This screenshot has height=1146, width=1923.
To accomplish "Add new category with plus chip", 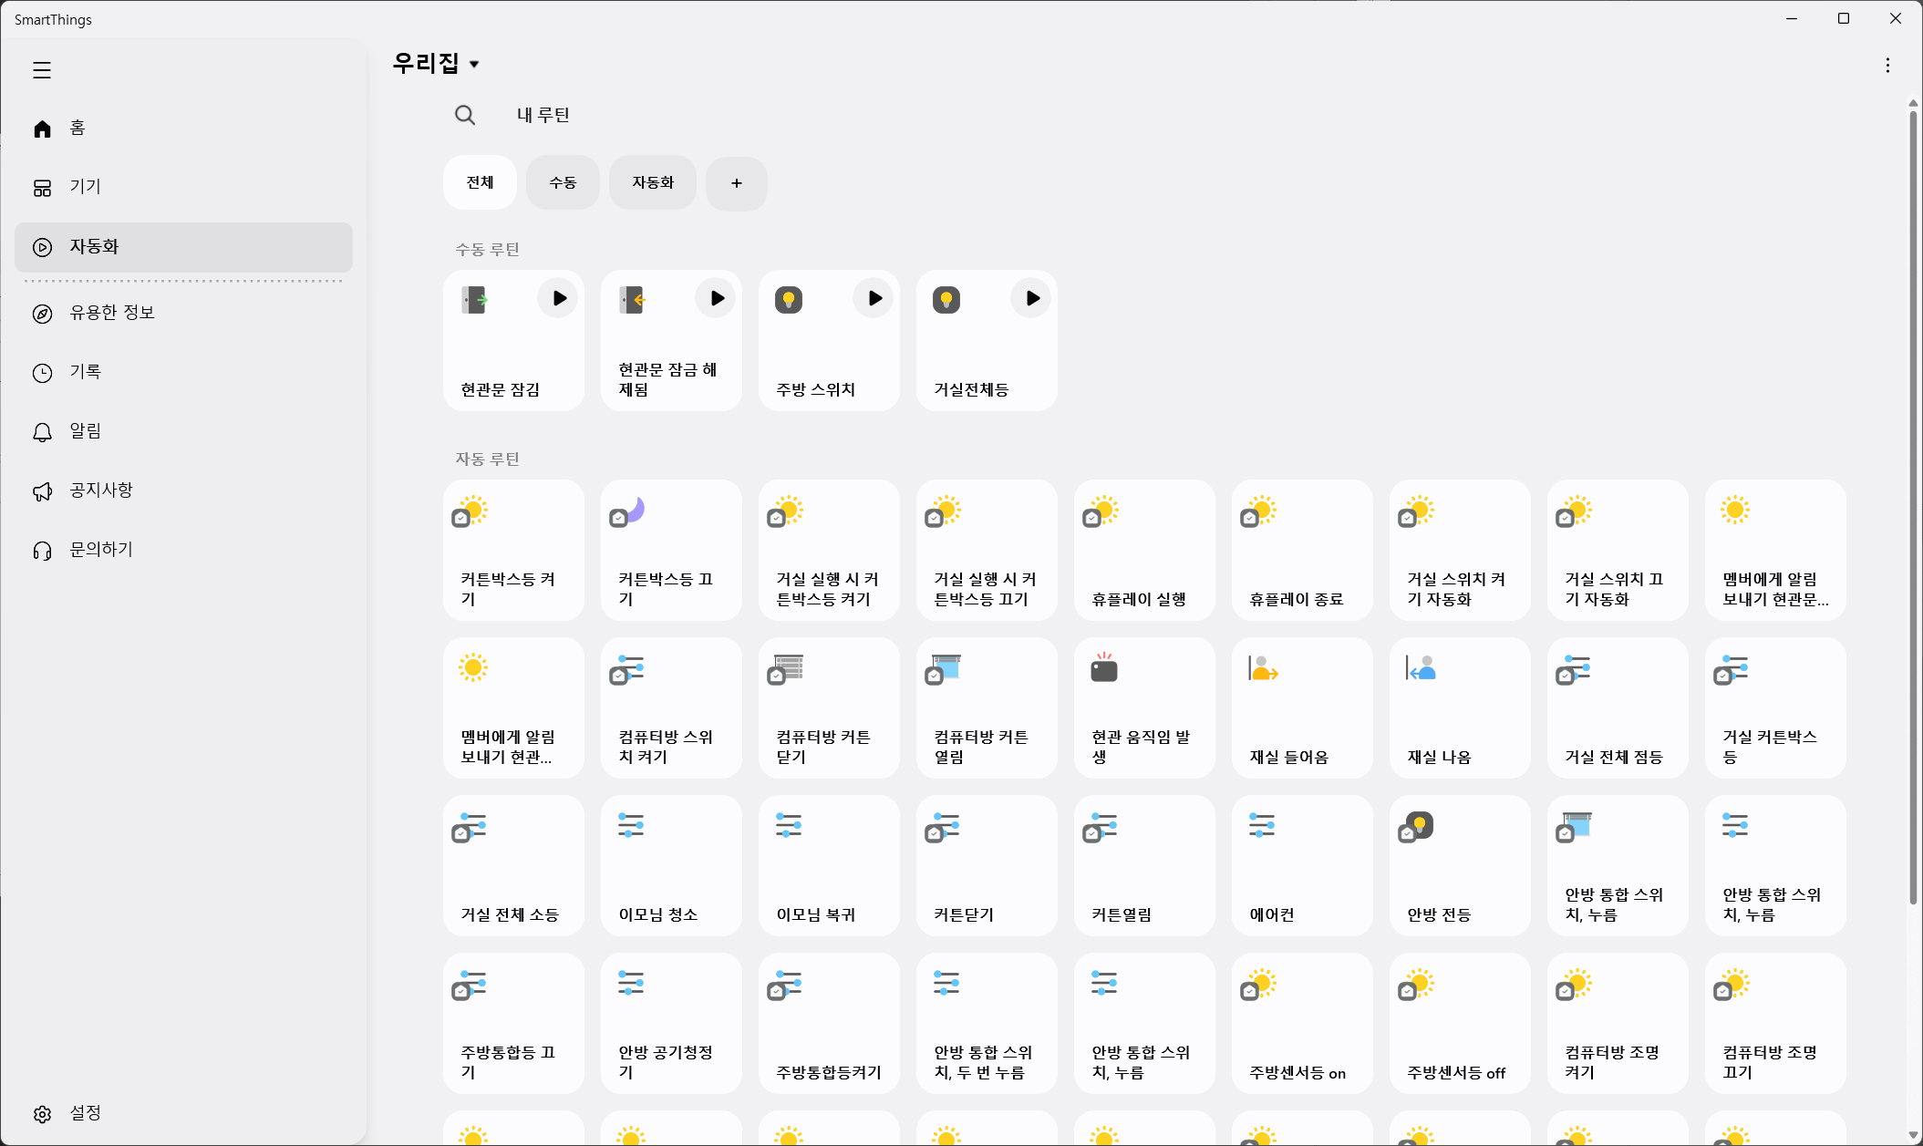I will click(x=737, y=183).
